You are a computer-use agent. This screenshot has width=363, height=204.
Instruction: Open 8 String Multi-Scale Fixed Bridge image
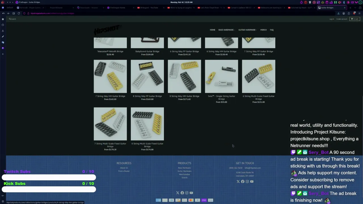tap(147, 124)
